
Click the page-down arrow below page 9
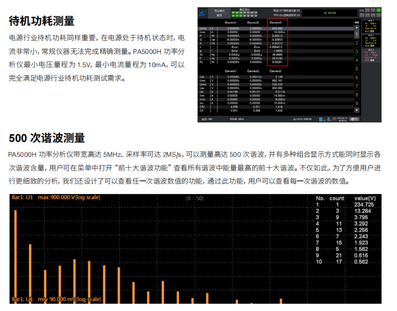(357, 110)
